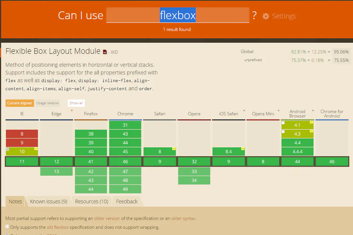This screenshot has width=353, height=235.
Task: Open the spec document icon beside title
Action: (x=105, y=52)
